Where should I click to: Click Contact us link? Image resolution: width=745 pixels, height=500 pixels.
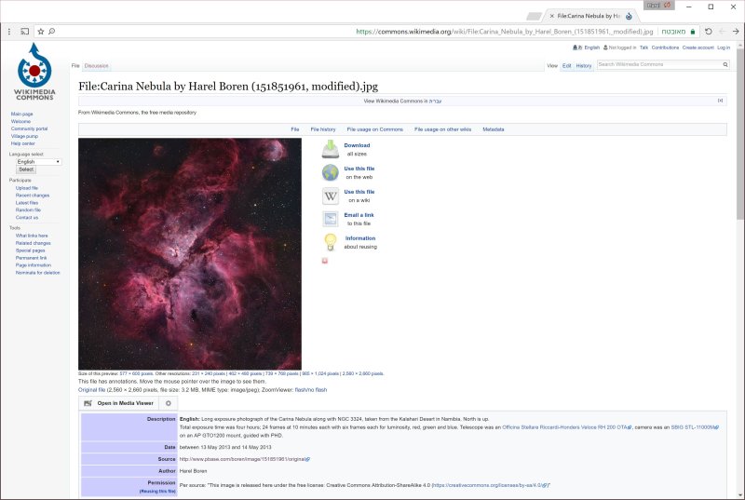27,218
